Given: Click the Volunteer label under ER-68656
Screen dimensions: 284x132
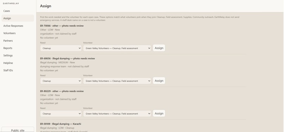Looking at the screenshot, I should tap(88, 76).
